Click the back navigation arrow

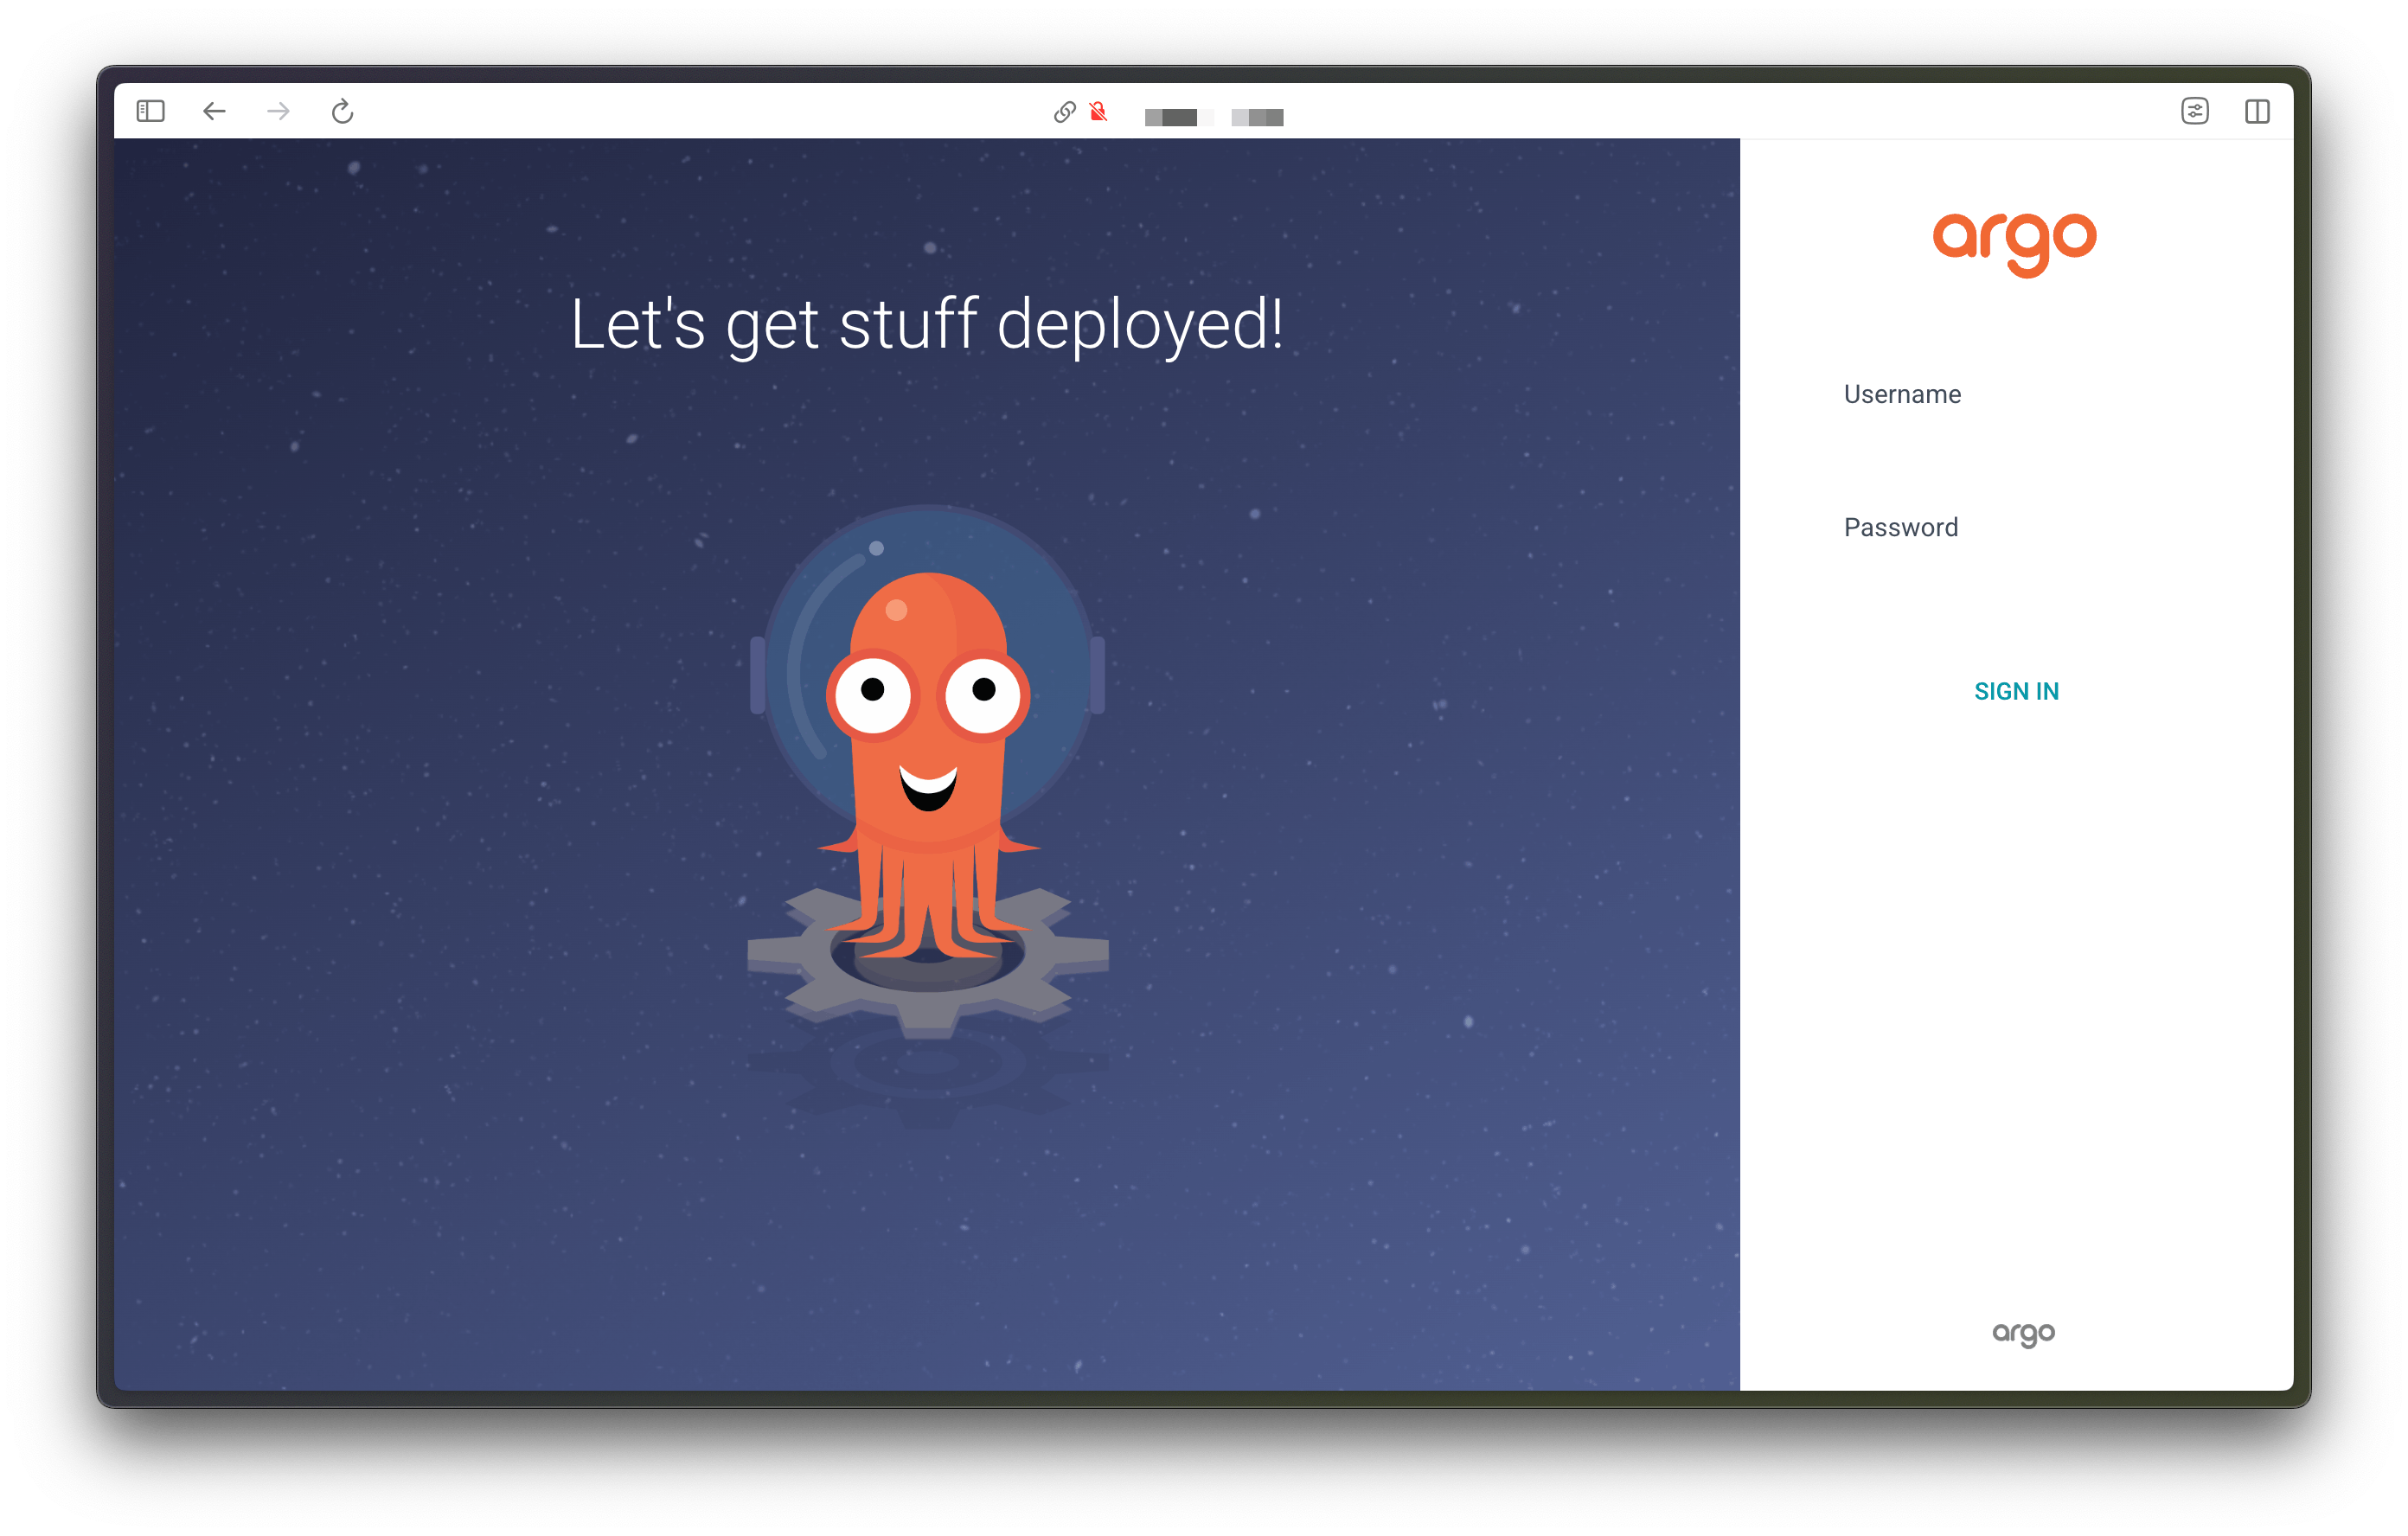pyautogui.click(x=214, y=112)
